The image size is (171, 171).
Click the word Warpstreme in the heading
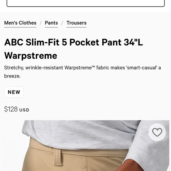point(31,56)
